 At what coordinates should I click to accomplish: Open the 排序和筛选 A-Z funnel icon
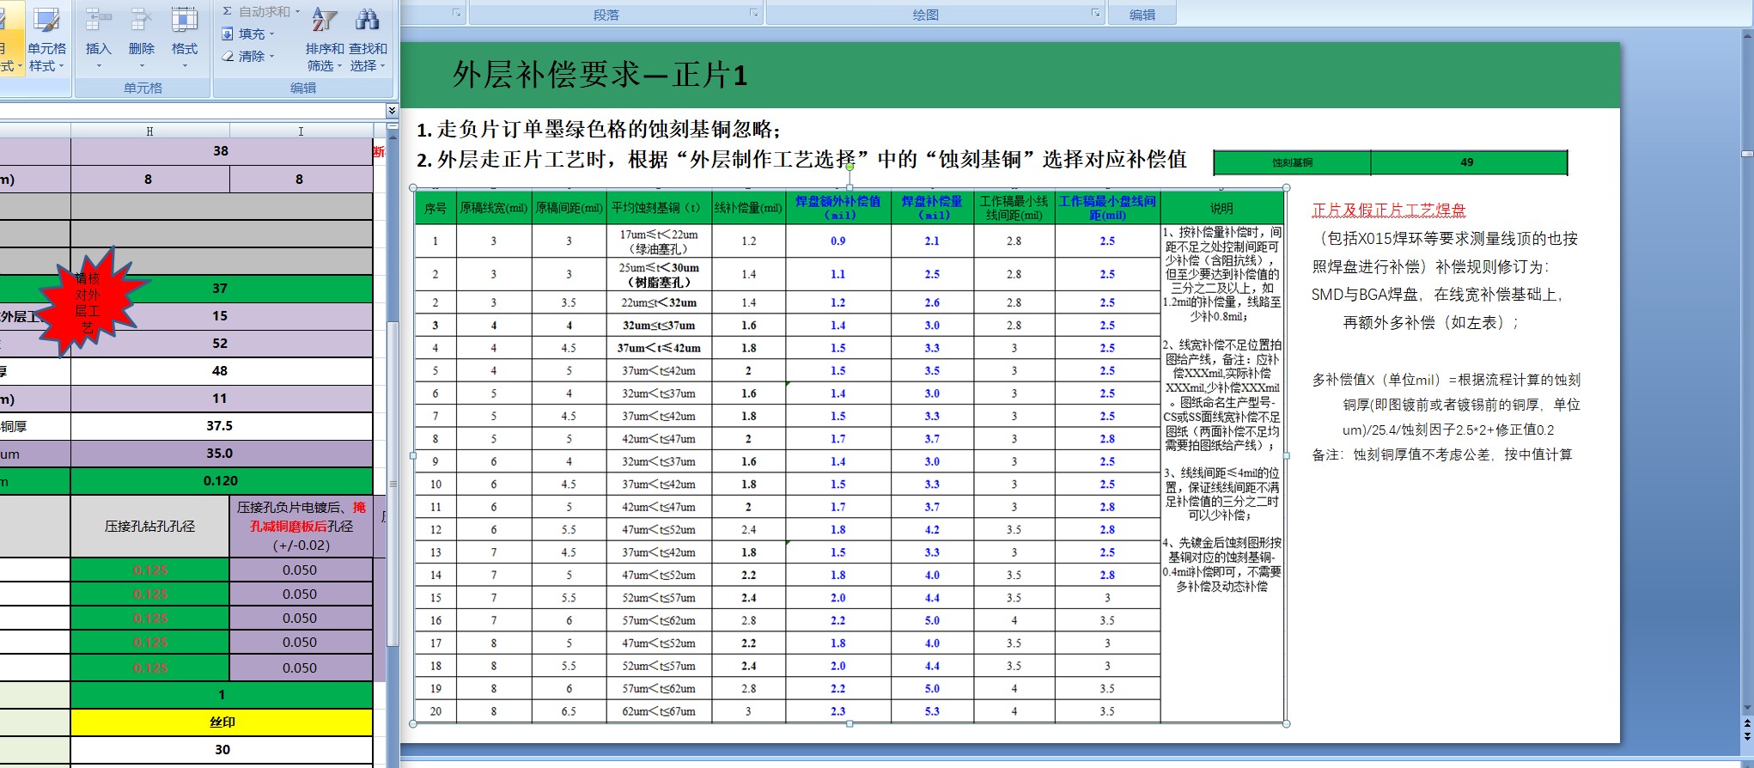[324, 20]
